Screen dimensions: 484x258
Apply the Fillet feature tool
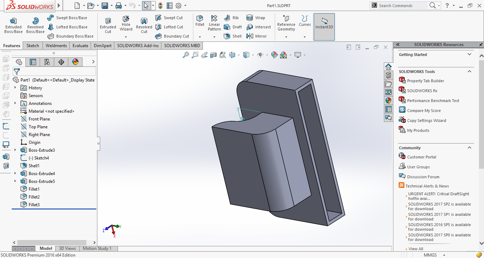pos(200,21)
